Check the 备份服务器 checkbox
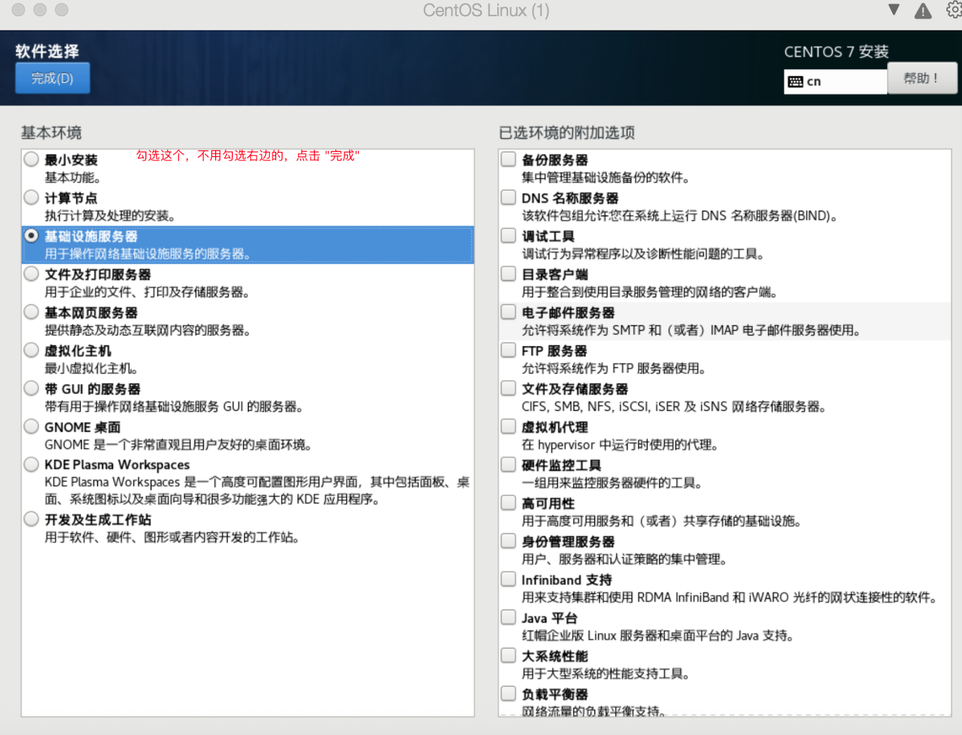This screenshot has height=735, width=962. tap(509, 159)
